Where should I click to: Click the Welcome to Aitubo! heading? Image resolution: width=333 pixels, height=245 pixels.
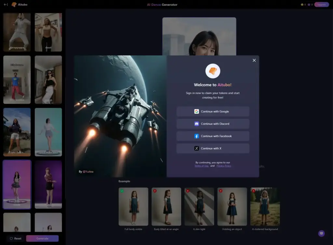213,85
